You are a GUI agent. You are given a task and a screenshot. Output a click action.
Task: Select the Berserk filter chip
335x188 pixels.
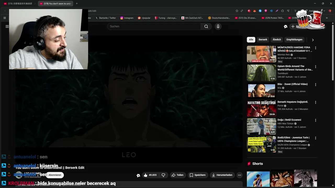[263, 40]
